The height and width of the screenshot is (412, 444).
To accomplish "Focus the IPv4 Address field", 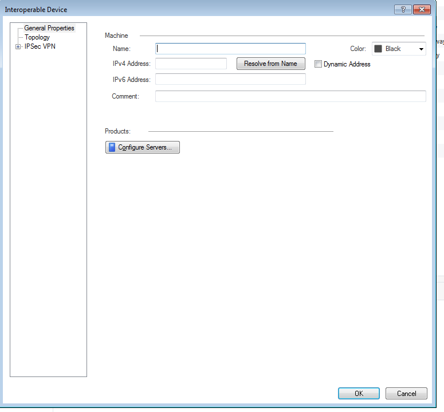I will tap(191, 64).
